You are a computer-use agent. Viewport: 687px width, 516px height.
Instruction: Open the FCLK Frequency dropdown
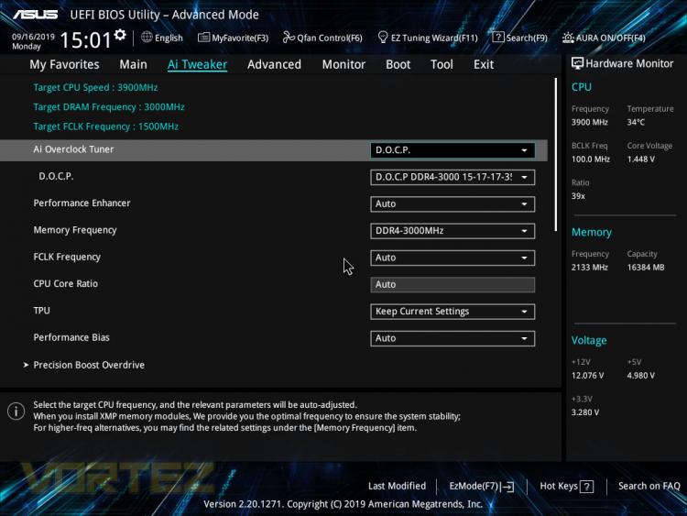pos(453,258)
